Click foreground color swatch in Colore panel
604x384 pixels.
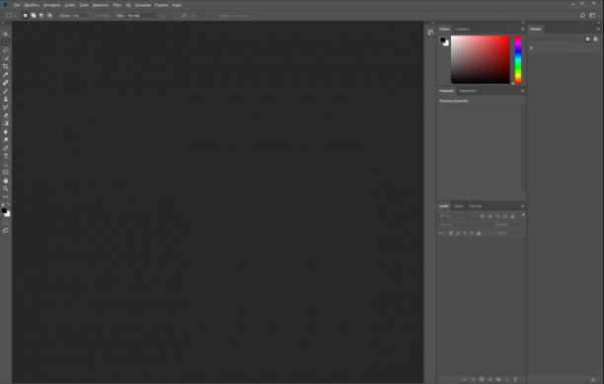[442, 39]
